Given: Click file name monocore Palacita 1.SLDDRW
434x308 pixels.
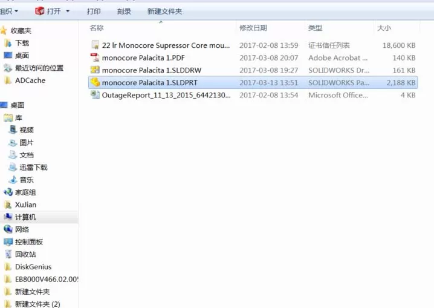Looking at the screenshot, I should (x=152, y=70).
